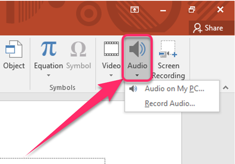
Task: Click inside the dotted slide placeholder
Action: point(52,161)
